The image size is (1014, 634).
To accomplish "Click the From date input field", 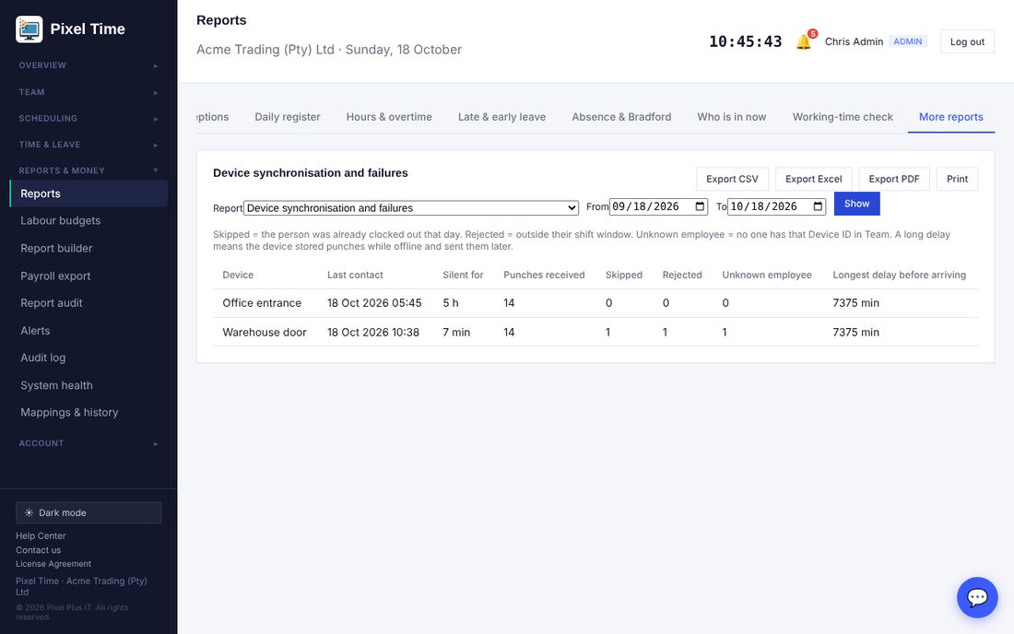I will pos(658,206).
